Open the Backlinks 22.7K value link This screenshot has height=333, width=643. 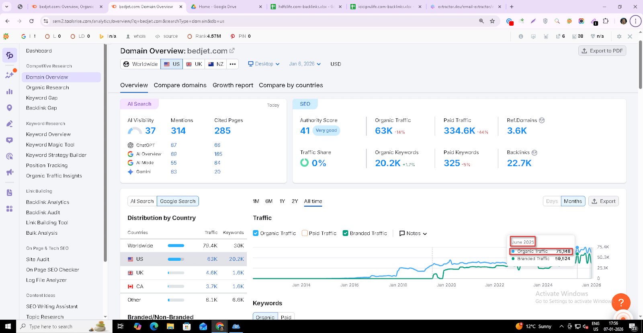pyautogui.click(x=519, y=163)
